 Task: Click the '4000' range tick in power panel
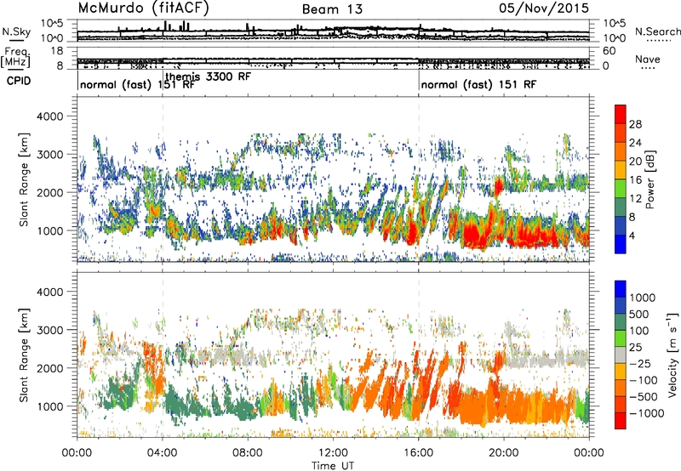pos(50,116)
